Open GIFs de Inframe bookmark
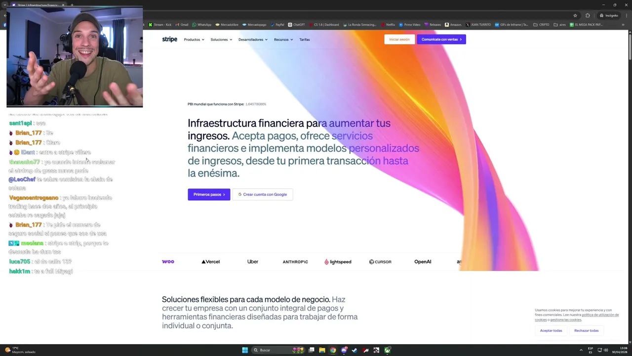 512,24
